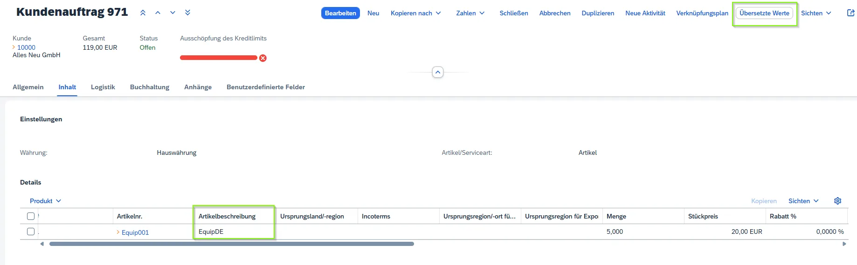The height and width of the screenshot is (265, 857).
Task: Go to next record arrow
Action: (x=173, y=13)
